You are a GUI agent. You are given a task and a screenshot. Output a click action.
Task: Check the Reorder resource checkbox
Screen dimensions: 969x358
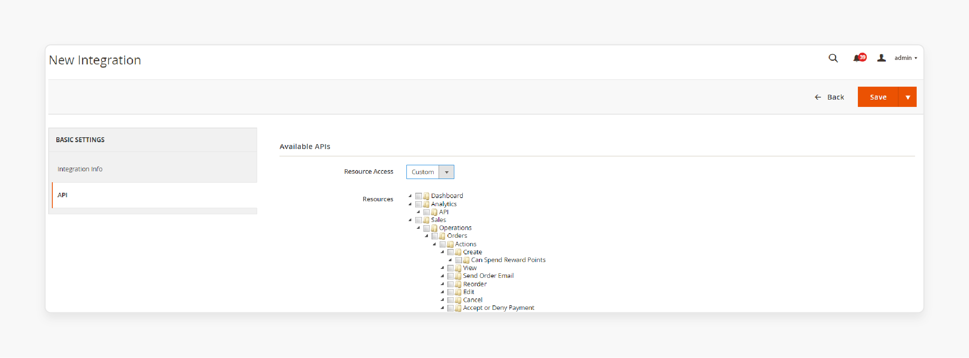click(x=451, y=284)
